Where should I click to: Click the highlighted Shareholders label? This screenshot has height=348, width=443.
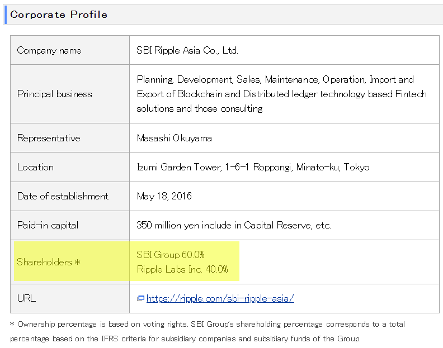tap(49, 262)
